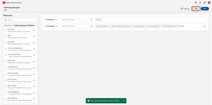
Task: Add the Data Modeling resource
Action: click(34, 99)
